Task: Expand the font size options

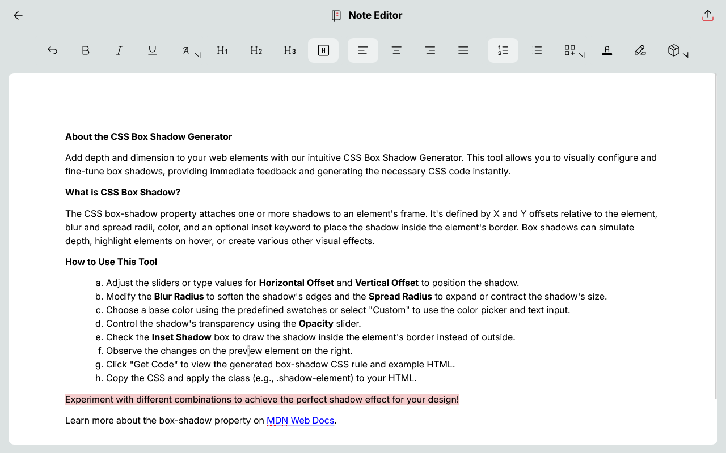Action: (191, 51)
